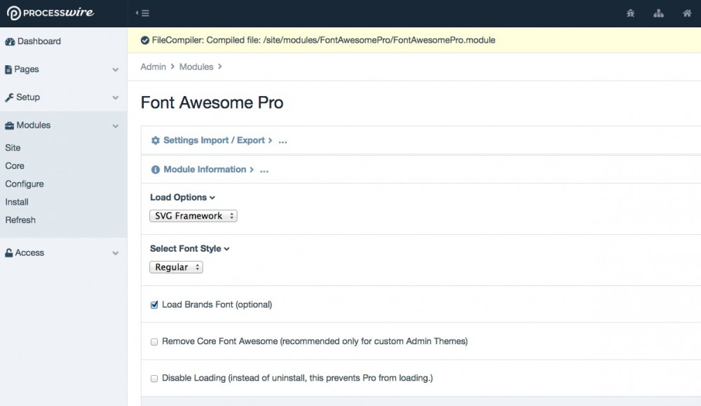Image resolution: width=701 pixels, height=406 pixels.
Task: Click the Module Information info icon
Action: tap(156, 170)
